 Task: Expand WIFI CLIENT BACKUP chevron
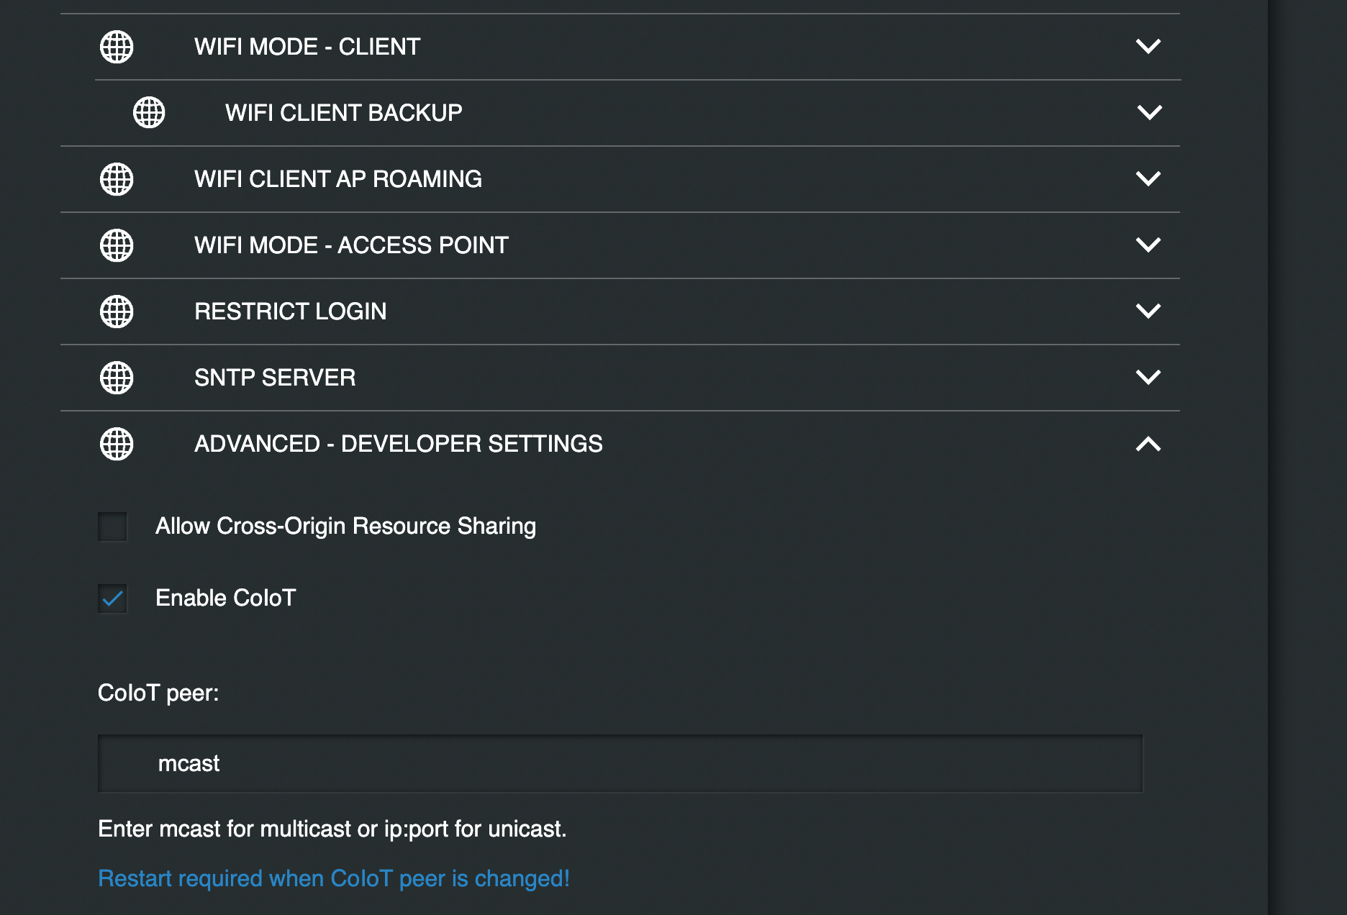(1149, 112)
